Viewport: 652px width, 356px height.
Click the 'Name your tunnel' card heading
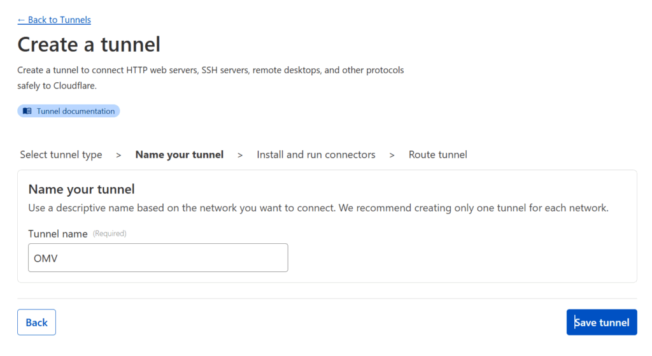(81, 189)
